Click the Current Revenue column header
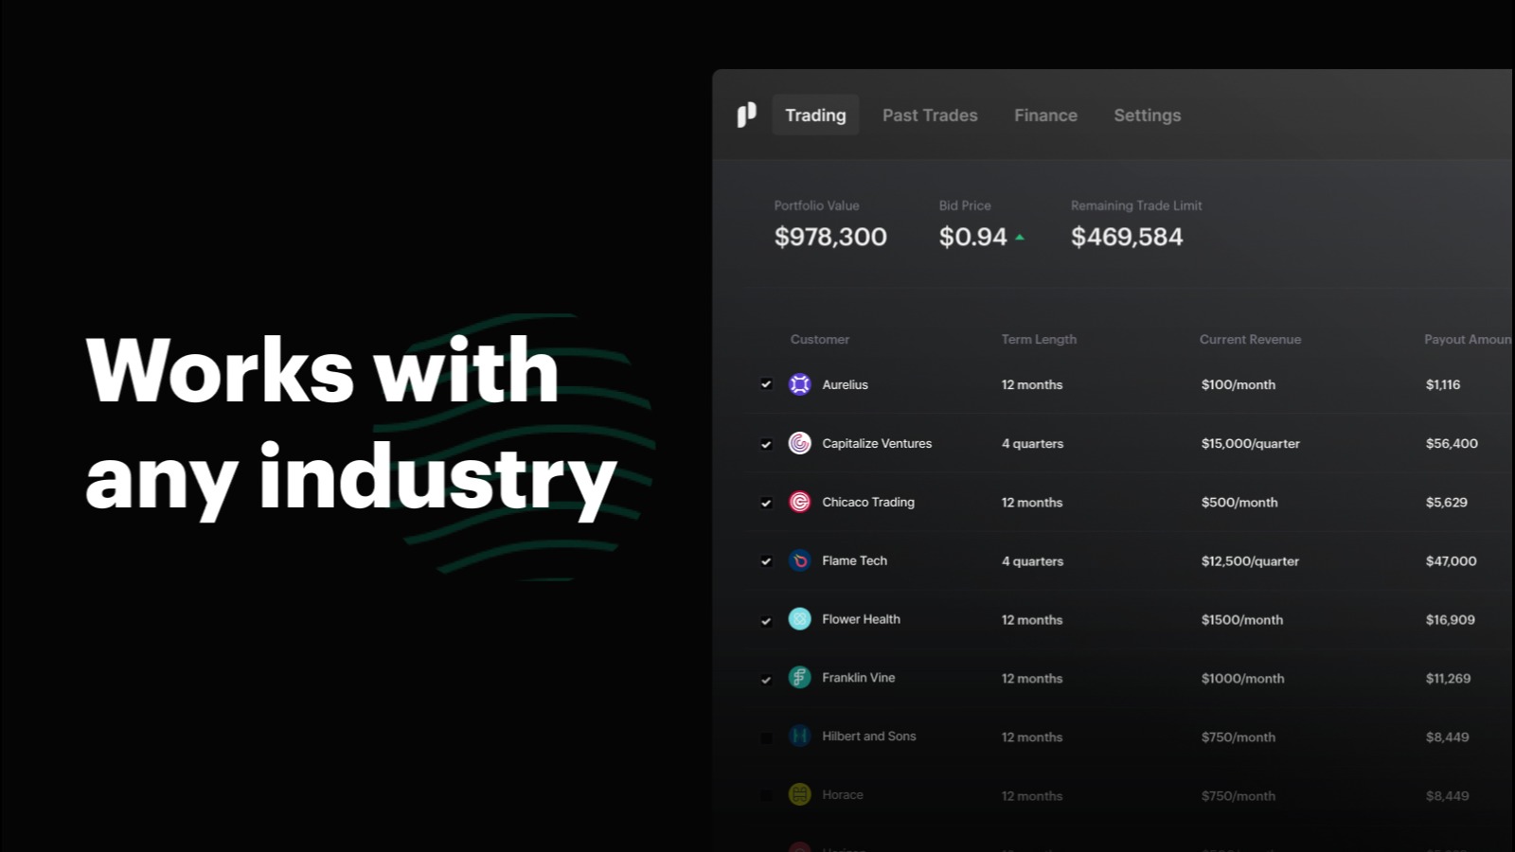 (1250, 339)
